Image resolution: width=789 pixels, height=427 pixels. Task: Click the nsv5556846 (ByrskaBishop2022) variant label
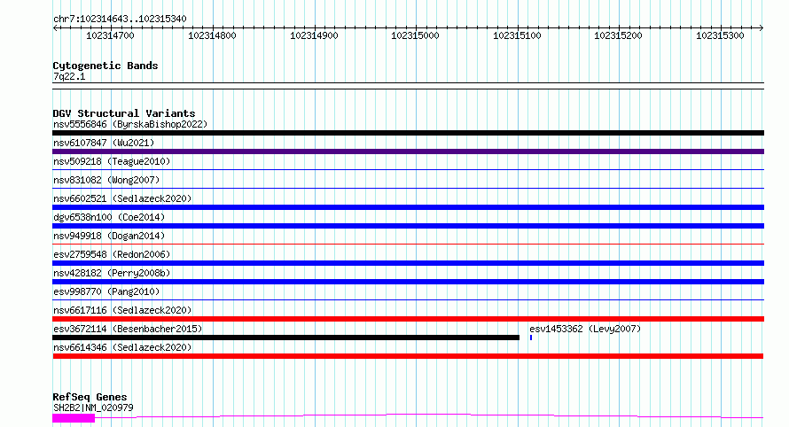click(130, 124)
